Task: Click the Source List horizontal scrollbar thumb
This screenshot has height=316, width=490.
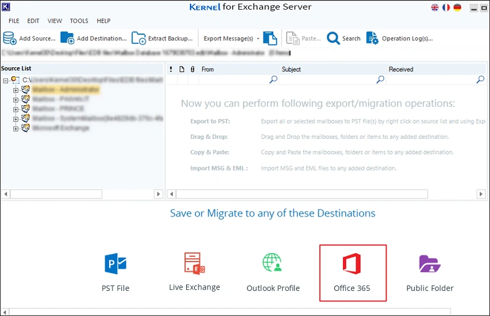Action: (56, 194)
